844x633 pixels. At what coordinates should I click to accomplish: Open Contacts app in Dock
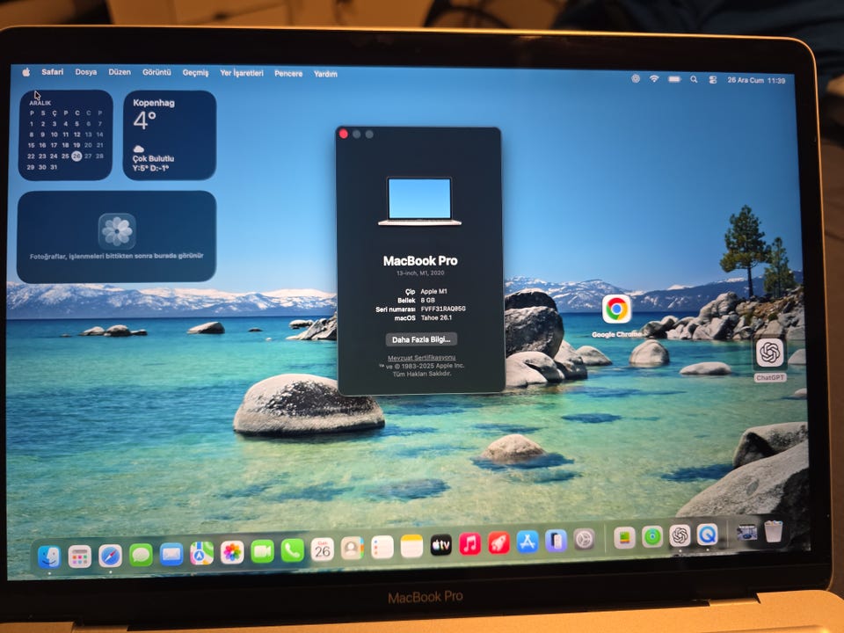pos(352,549)
